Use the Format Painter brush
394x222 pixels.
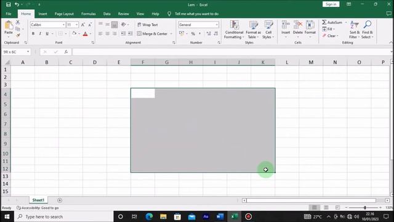pyautogui.click(x=18, y=35)
